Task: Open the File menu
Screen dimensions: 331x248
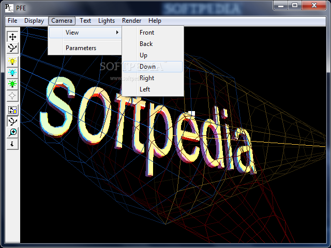Action: coord(12,21)
